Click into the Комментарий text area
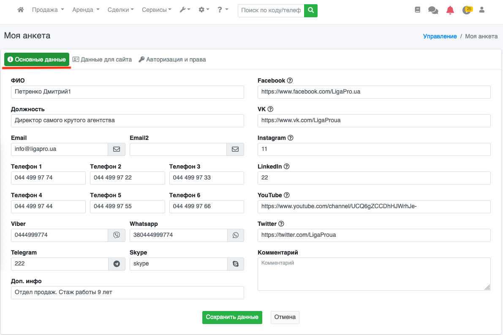 pos(374,274)
